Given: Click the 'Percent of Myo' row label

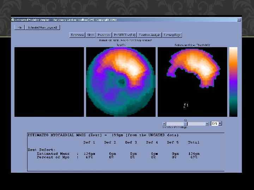Looking at the screenshot, I should [53, 157].
